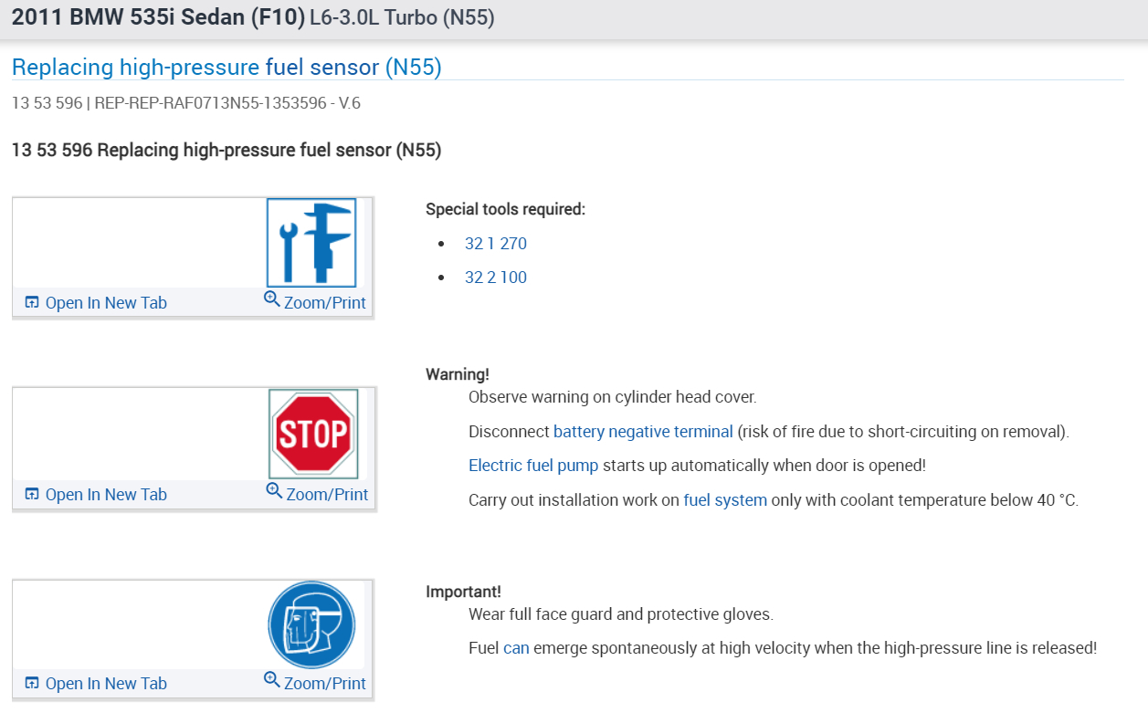Click magnifier Zoom/Print icon under STOP image
The height and width of the screenshot is (713, 1148).
pos(274,491)
